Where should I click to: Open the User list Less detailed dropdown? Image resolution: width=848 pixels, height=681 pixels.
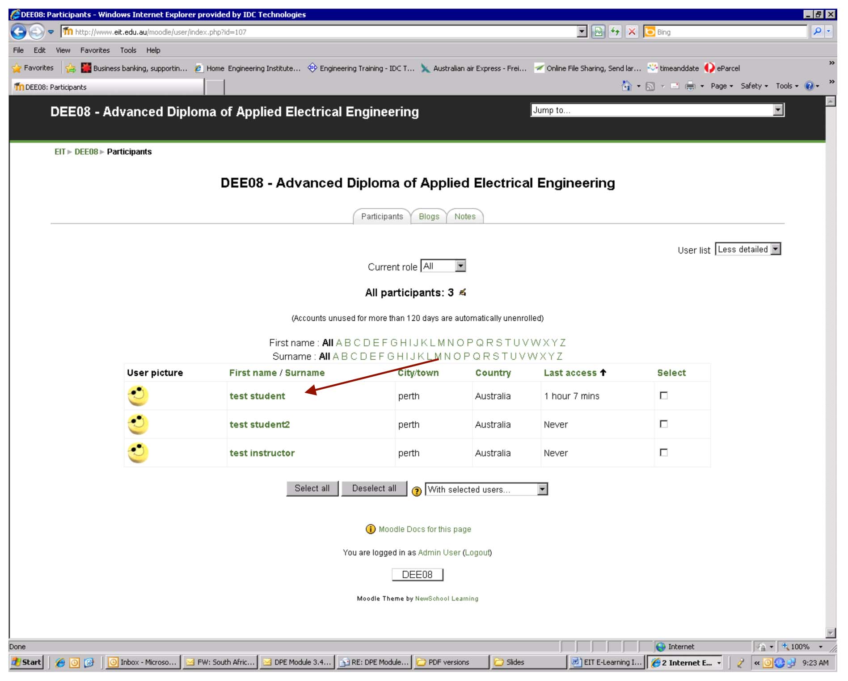(x=748, y=249)
